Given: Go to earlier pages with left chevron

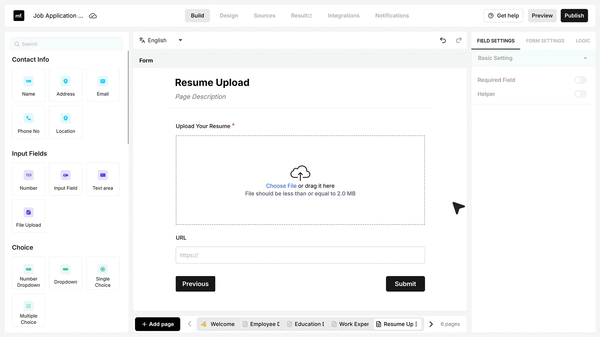Looking at the screenshot, I should coord(190,324).
